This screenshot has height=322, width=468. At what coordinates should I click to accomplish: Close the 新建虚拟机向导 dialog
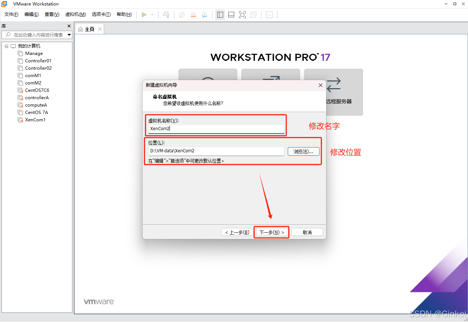[x=321, y=85]
